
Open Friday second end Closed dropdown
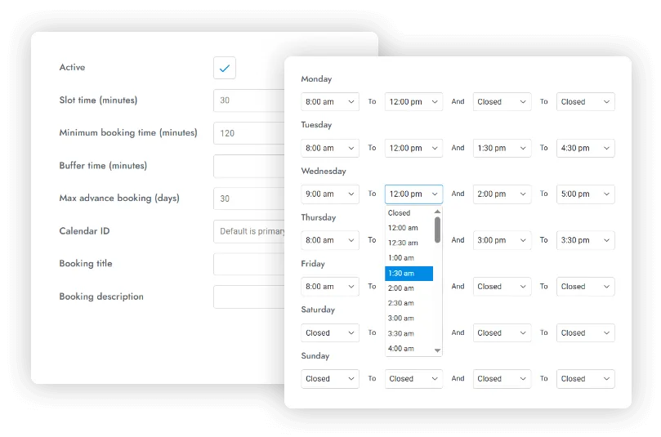pyautogui.click(x=586, y=287)
